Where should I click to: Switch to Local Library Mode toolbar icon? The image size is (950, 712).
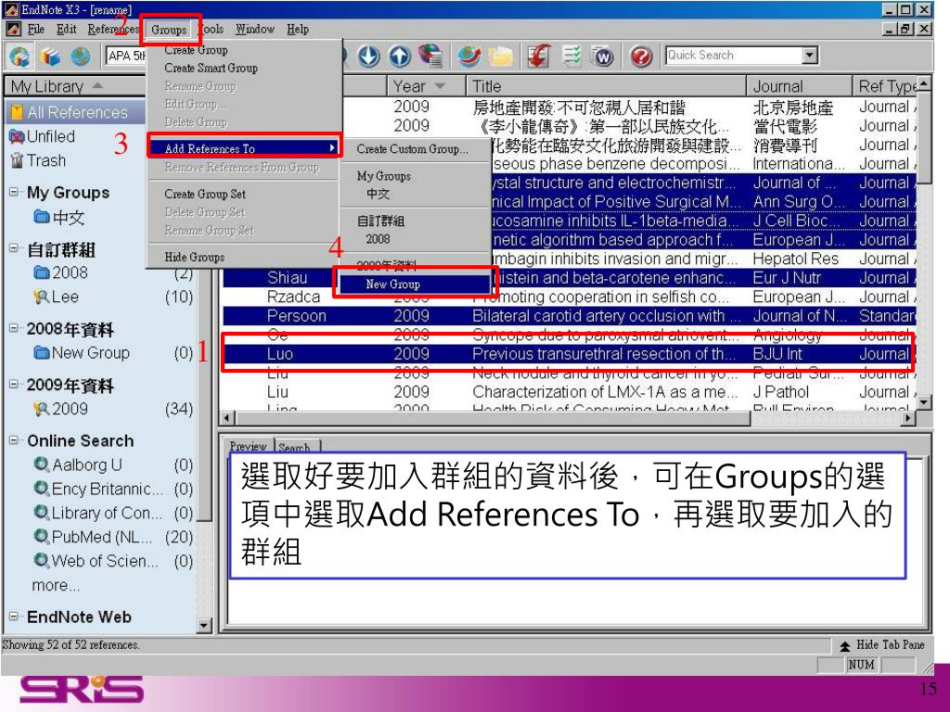point(19,57)
